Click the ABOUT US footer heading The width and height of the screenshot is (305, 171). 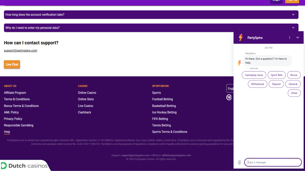[10, 86]
